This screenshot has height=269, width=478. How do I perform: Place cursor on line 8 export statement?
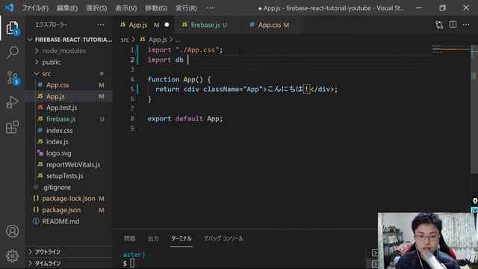(x=185, y=119)
